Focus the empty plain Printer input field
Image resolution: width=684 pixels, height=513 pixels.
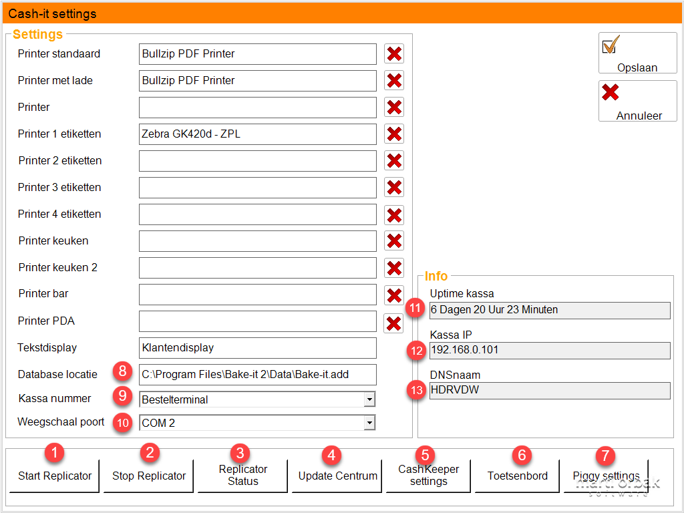point(258,108)
